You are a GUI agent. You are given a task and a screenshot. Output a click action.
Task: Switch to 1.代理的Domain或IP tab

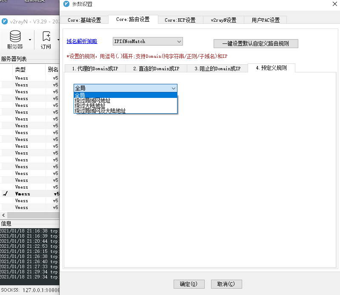(x=95, y=69)
